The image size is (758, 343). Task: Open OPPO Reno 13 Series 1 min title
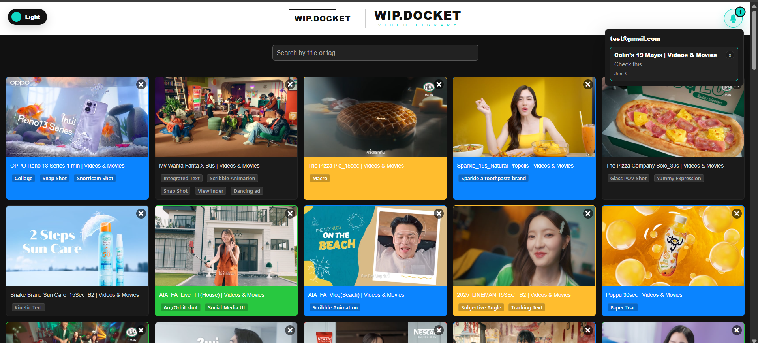point(67,166)
